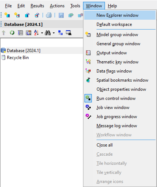The height and width of the screenshot is (187, 157).
Task: Select the Database [2024.1] tree item
Action: [x=24, y=51]
